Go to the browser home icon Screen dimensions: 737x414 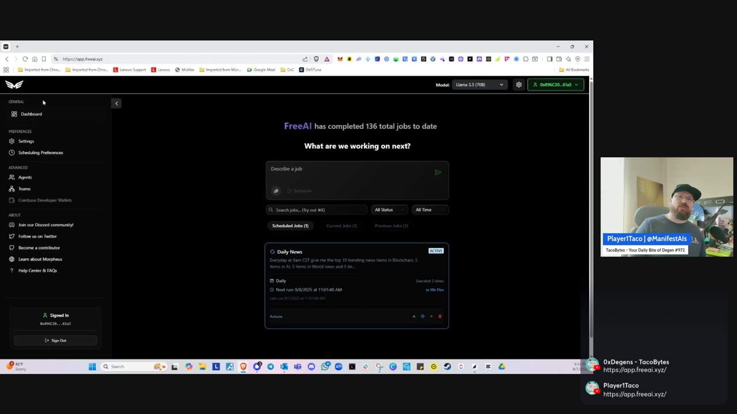tap(35, 59)
